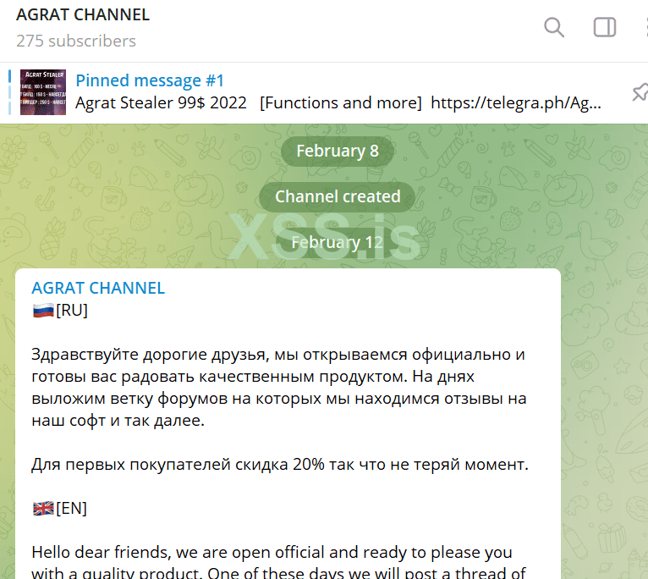Click the Russian flag [RU] label
Image resolution: width=648 pixels, height=579 pixels.
pos(60,310)
